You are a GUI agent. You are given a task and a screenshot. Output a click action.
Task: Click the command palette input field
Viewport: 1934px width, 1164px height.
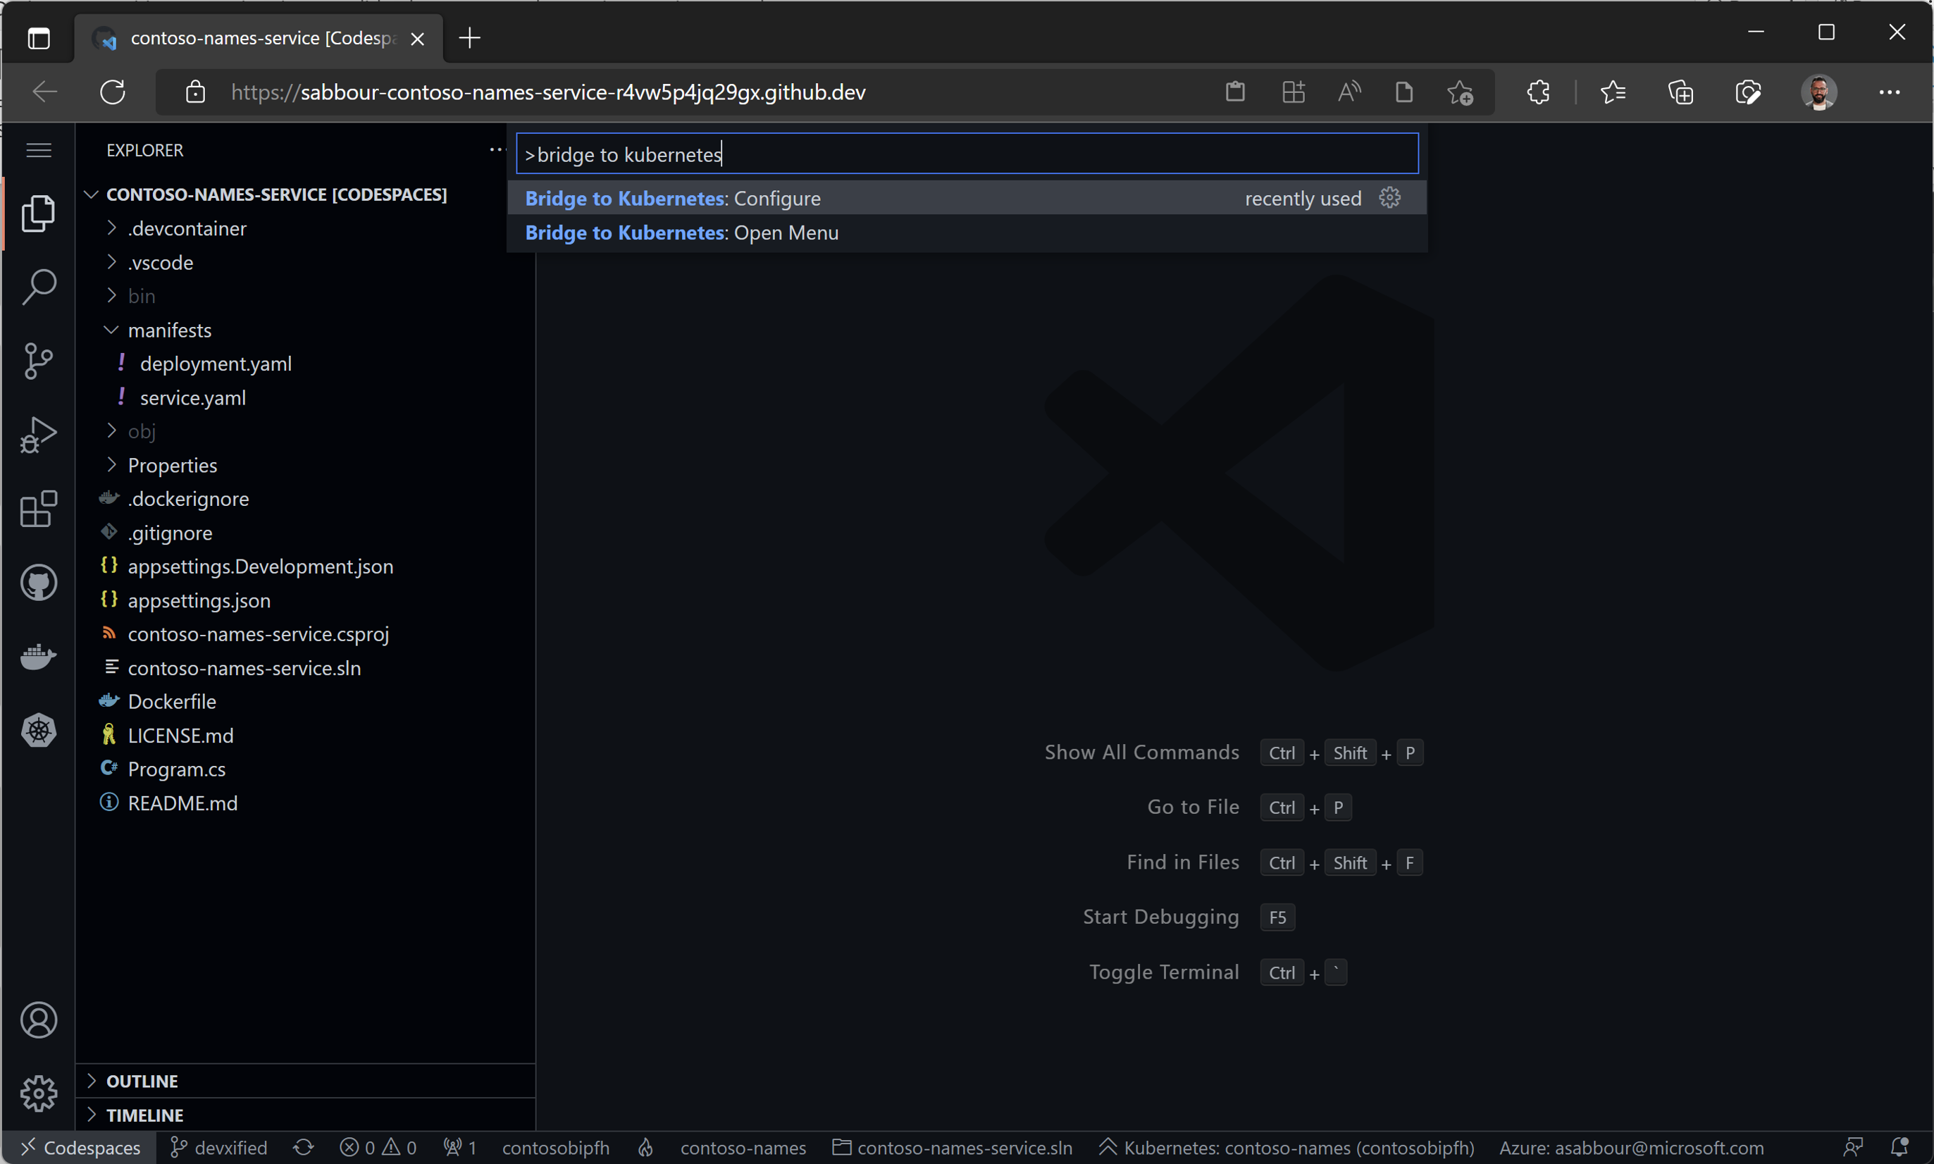966,154
